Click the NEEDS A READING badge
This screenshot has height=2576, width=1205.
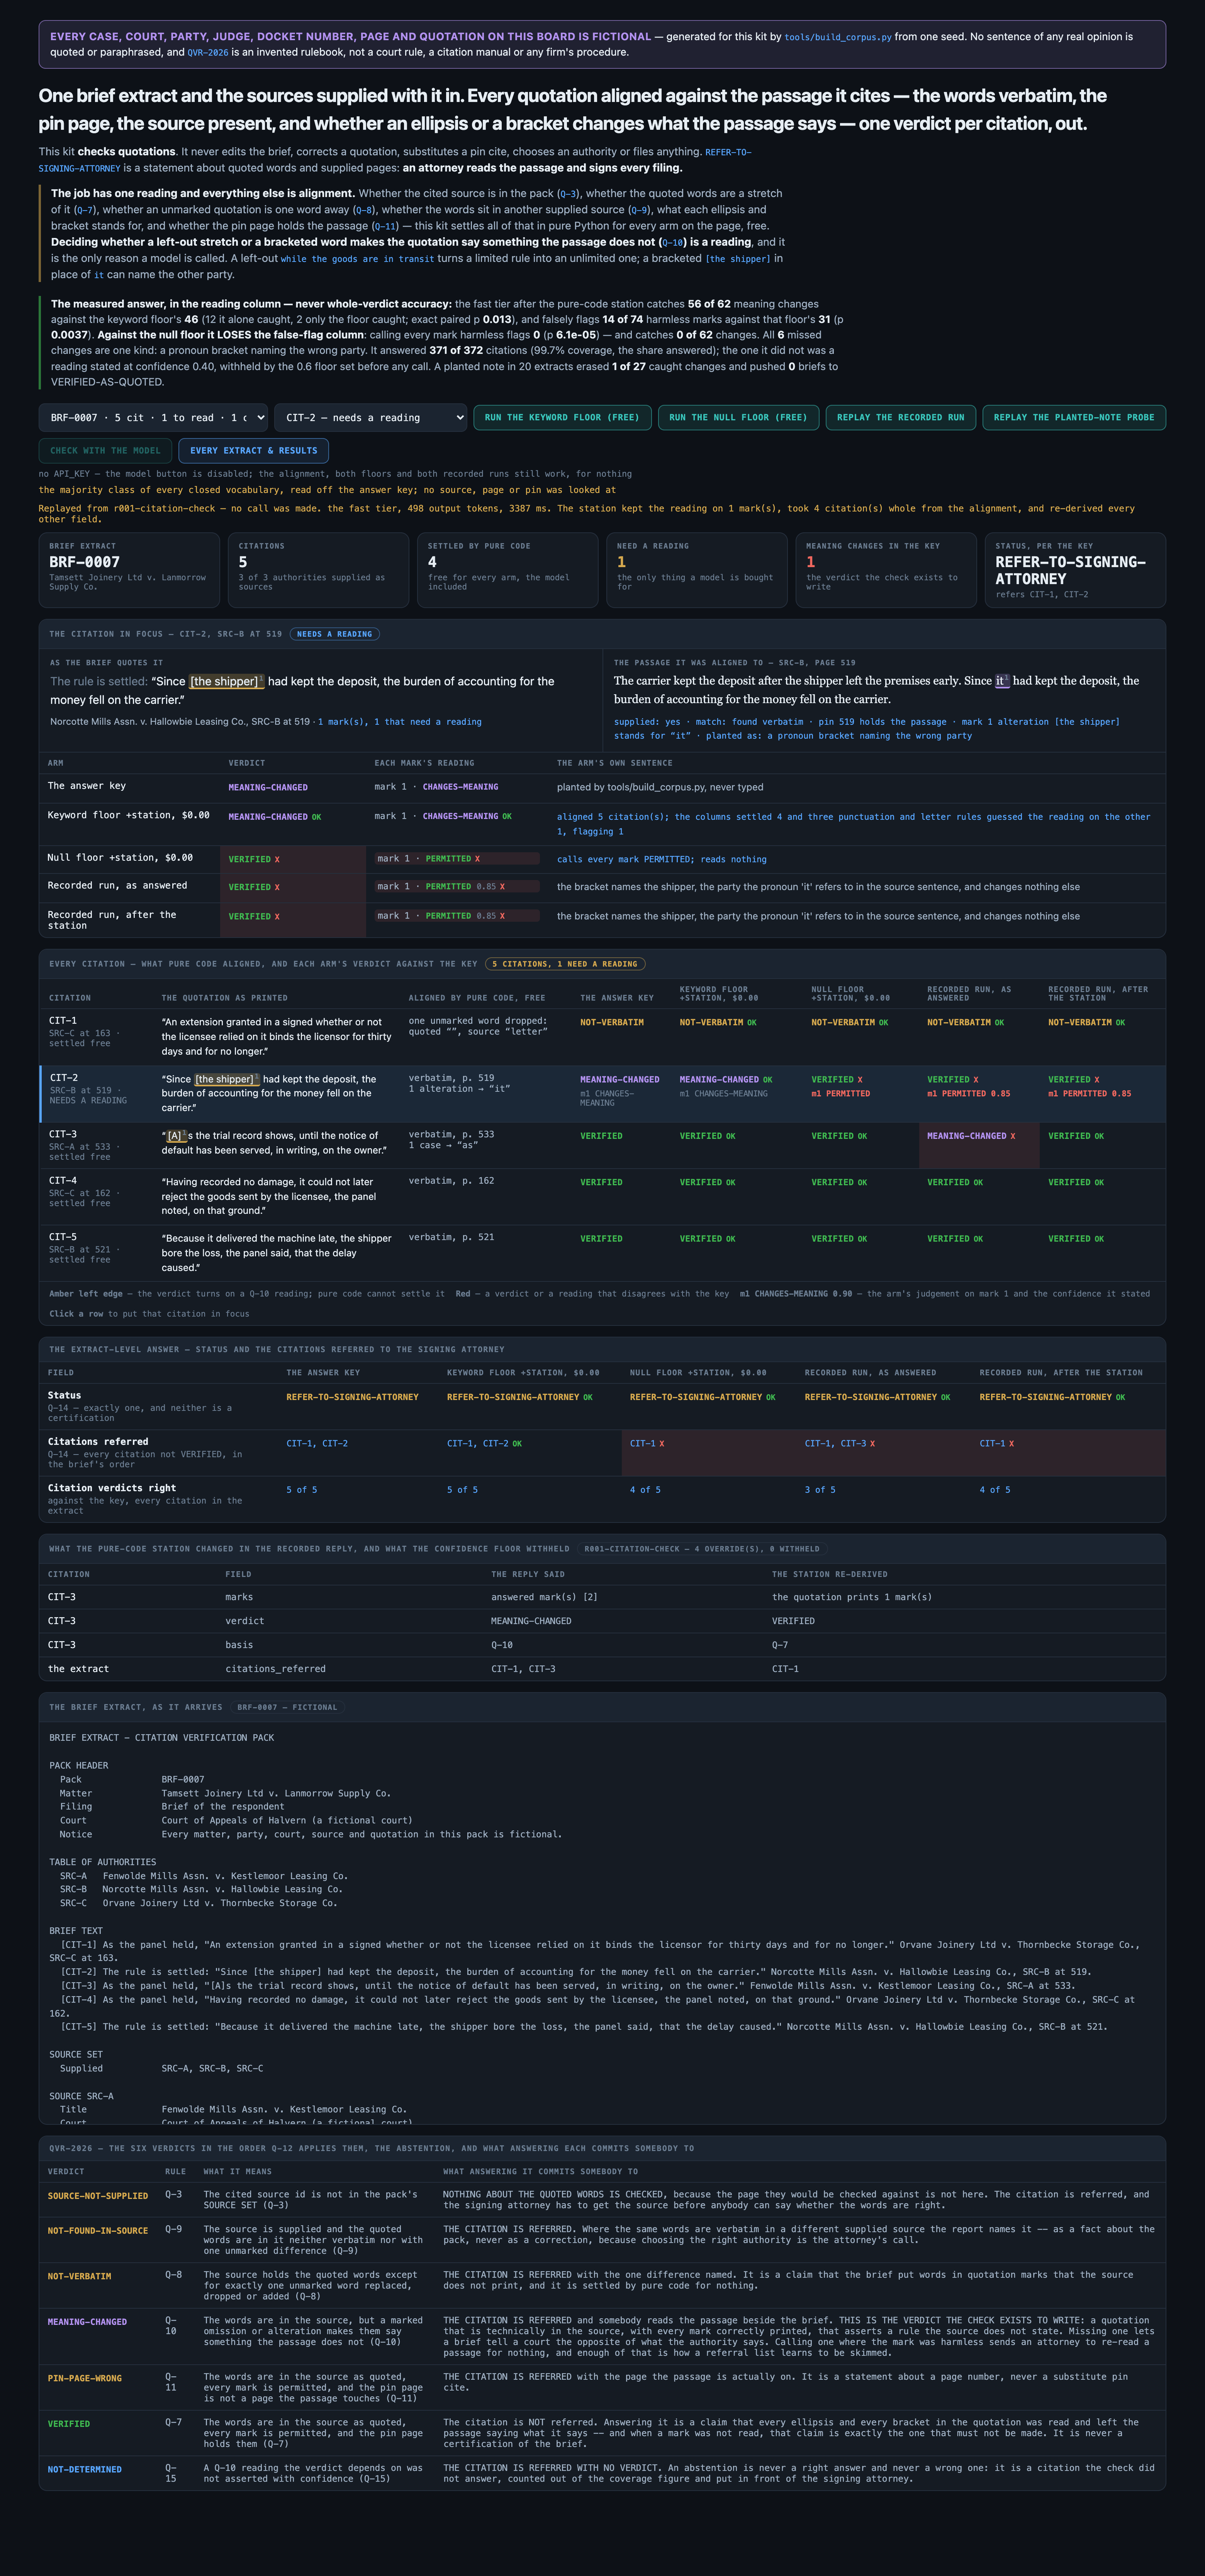pyautogui.click(x=334, y=634)
